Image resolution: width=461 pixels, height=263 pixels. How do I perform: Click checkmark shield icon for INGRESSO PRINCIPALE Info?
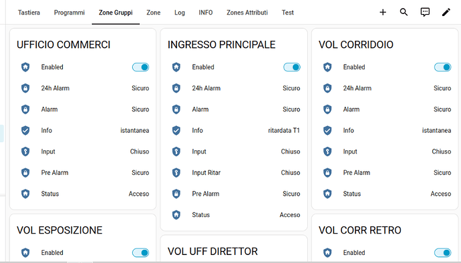(x=176, y=130)
